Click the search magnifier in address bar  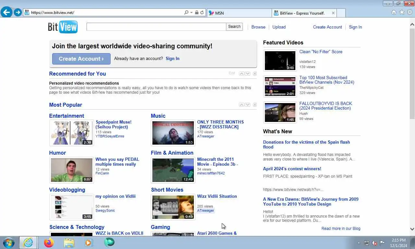[186, 13]
